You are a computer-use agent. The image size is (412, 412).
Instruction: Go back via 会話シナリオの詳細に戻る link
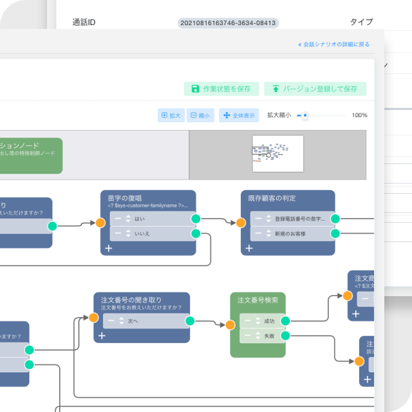(x=333, y=44)
